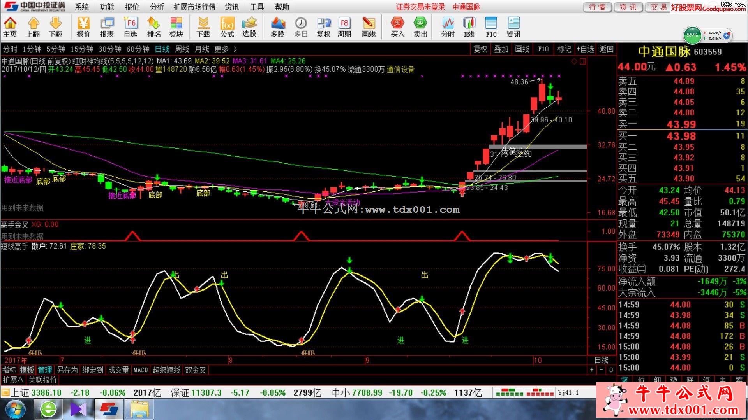
Task: Click the 上翻 page-up arrow icon
Action: (33, 27)
